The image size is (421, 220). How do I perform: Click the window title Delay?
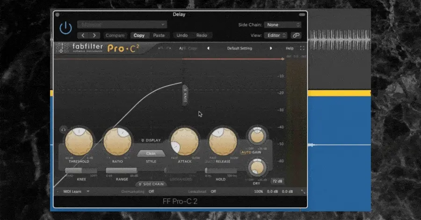pyautogui.click(x=179, y=15)
